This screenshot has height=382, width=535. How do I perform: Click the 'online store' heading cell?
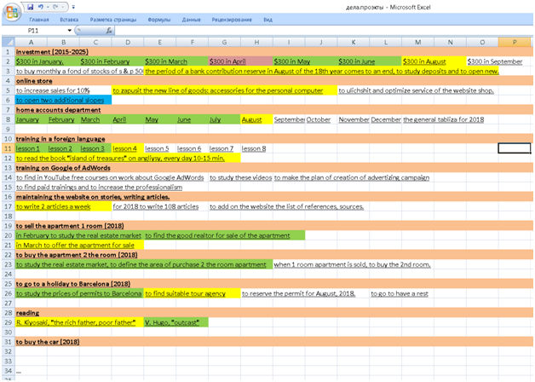pos(34,81)
